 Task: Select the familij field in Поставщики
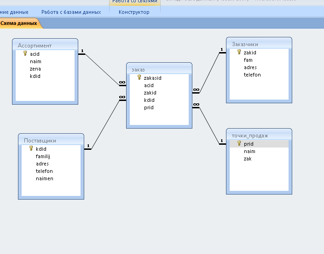[x=51, y=156]
